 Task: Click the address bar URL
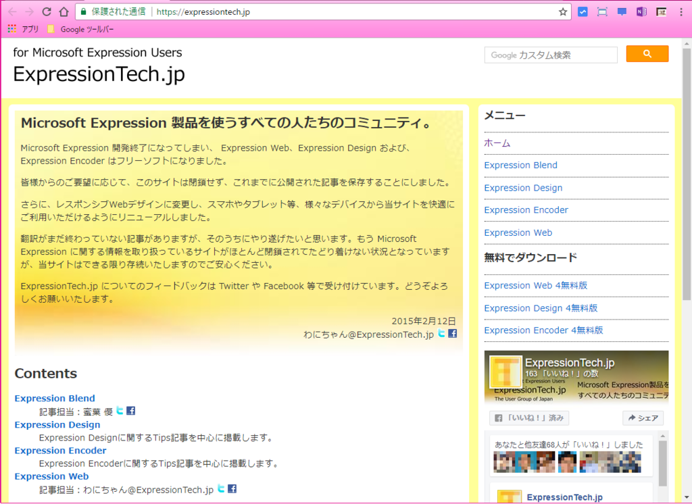click(203, 12)
